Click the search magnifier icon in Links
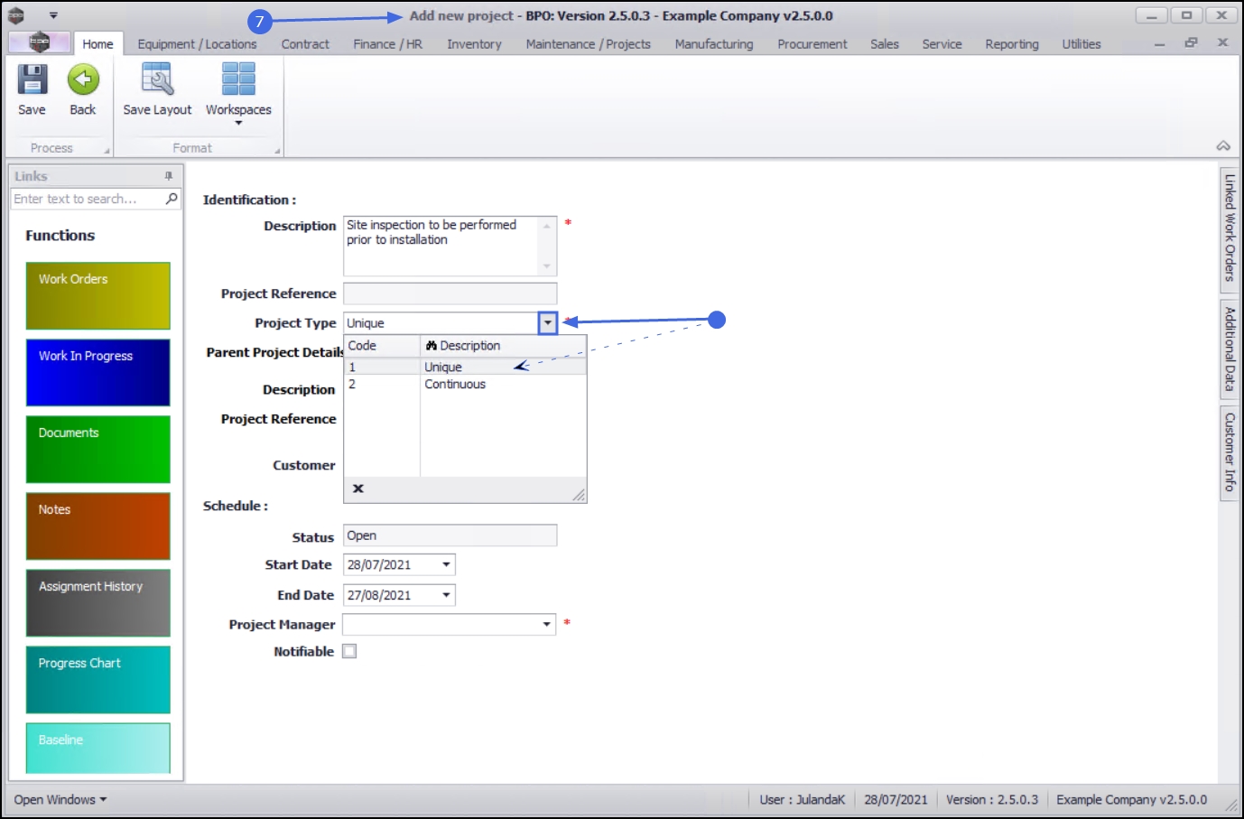This screenshot has width=1244, height=819. (x=172, y=199)
